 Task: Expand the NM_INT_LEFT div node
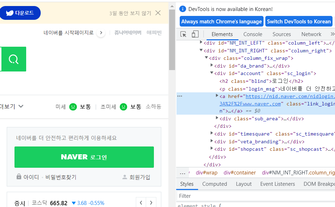(201, 42)
